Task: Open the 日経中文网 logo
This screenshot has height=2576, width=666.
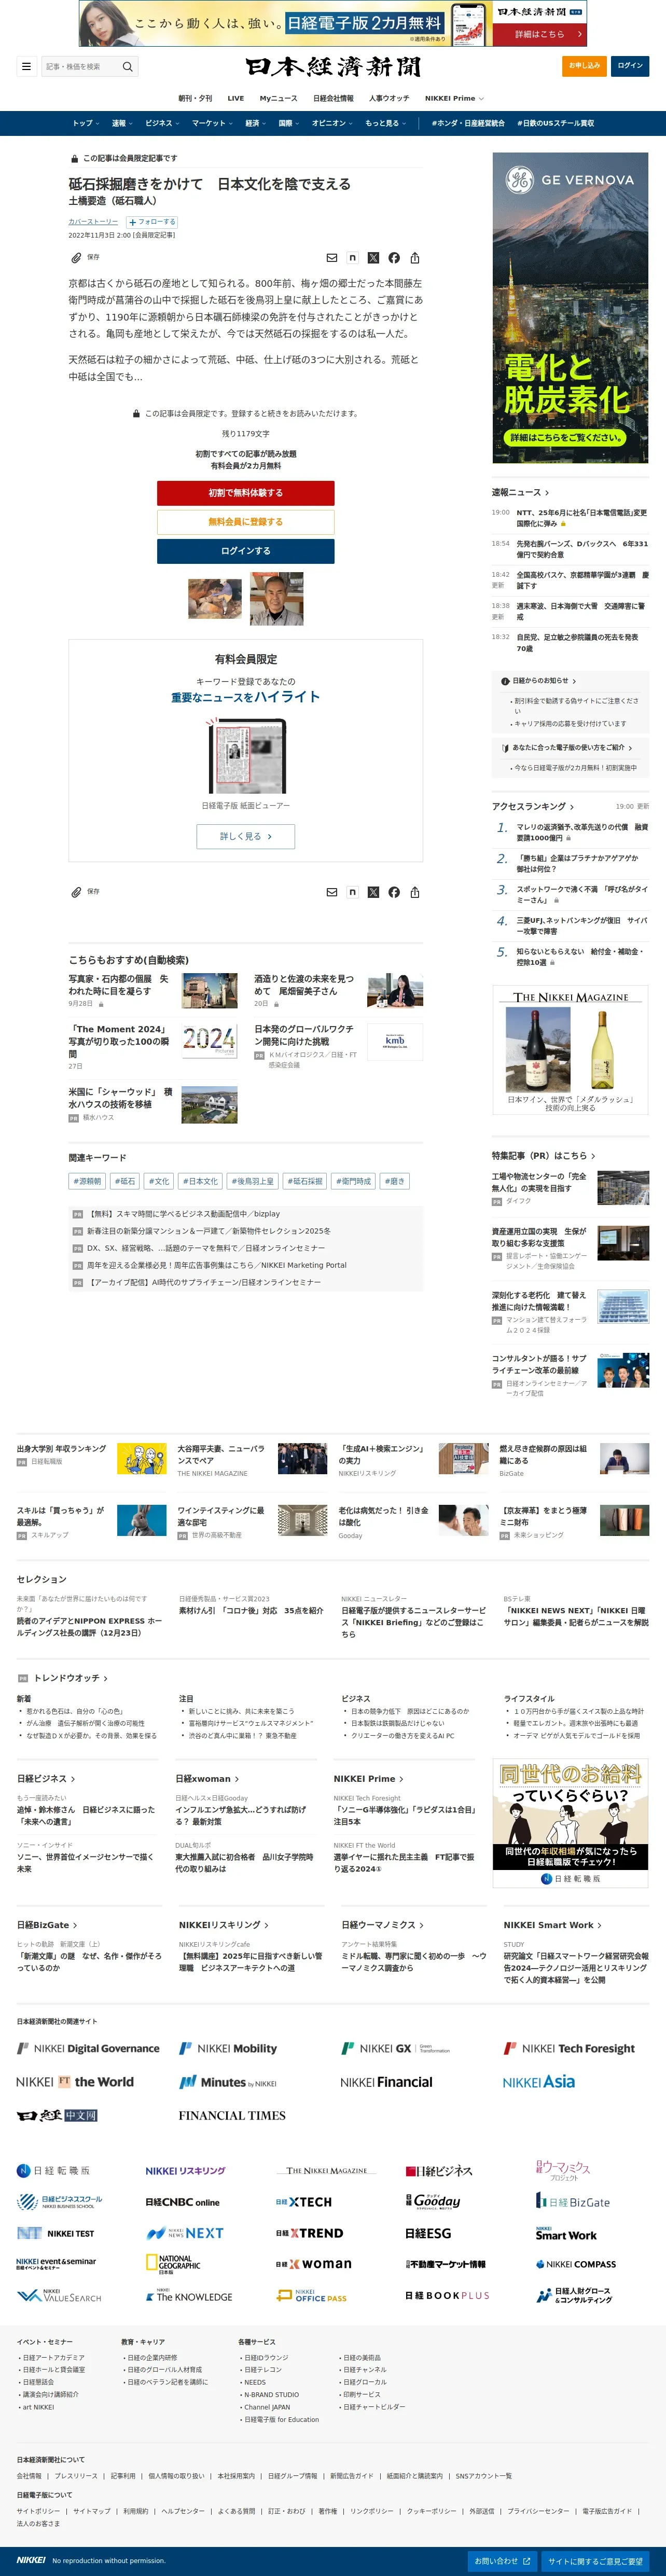Action: (x=57, y=2116)
